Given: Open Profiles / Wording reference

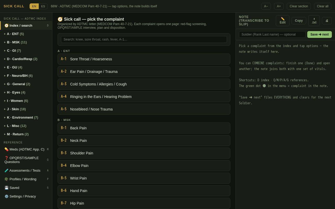Looking at the screenshot, I should [x=26, y=179].
